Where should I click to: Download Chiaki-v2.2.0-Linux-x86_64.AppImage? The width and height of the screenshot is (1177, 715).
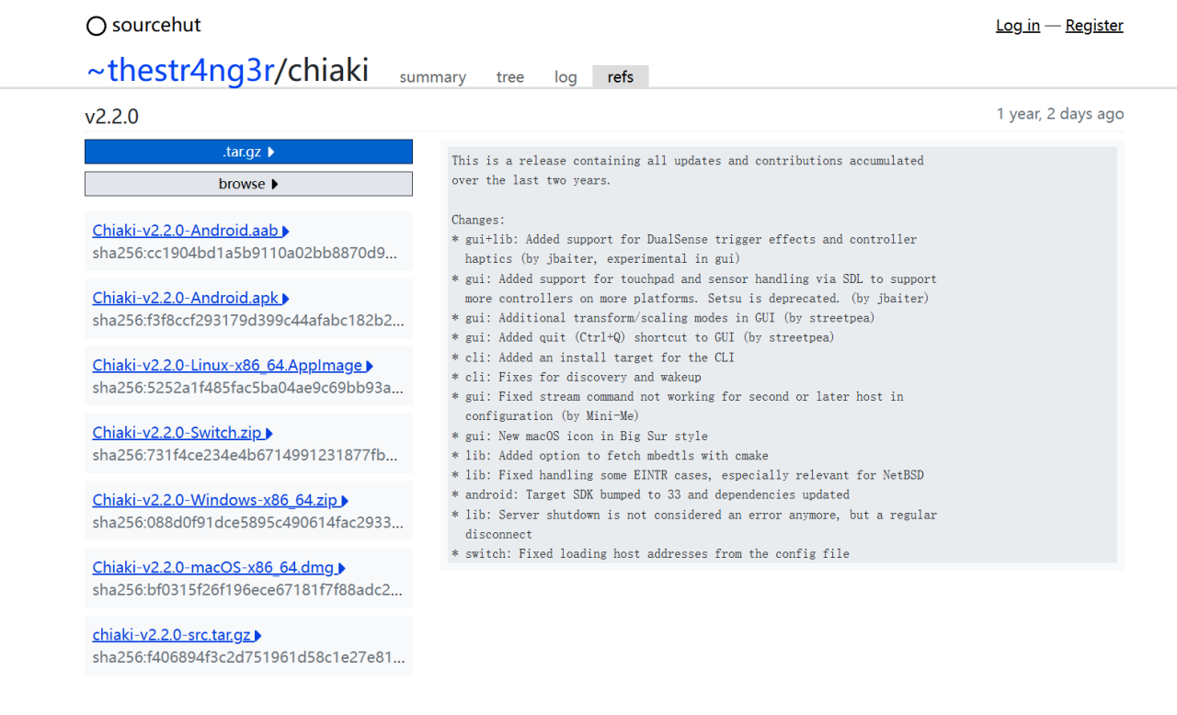(234, 366)
